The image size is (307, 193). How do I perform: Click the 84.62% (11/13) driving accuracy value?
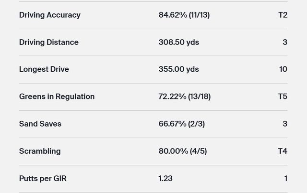click(x=184, y=15)
